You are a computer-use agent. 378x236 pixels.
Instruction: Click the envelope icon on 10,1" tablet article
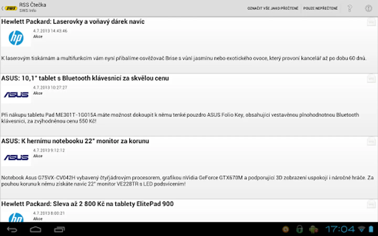[x=371, y=78]
